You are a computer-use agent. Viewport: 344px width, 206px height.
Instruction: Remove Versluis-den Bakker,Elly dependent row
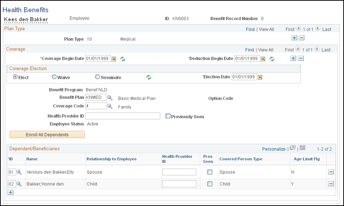331,172
